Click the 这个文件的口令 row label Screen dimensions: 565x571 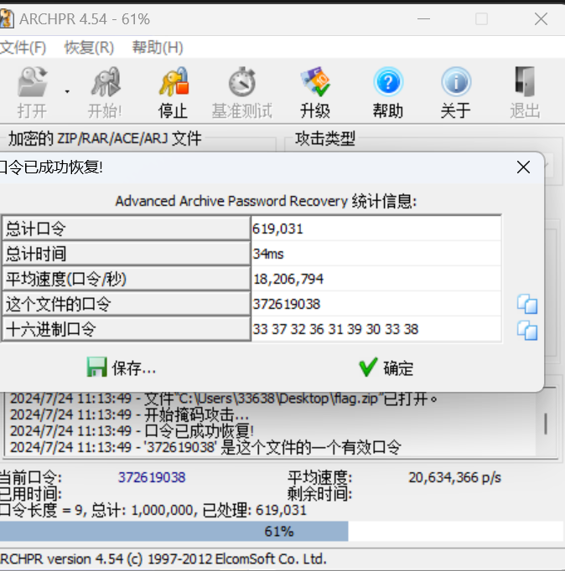coord(126,304)
